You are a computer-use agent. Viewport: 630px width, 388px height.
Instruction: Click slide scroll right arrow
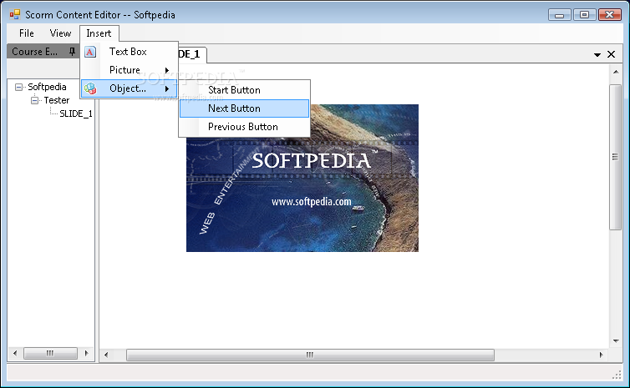pos(601,355)
